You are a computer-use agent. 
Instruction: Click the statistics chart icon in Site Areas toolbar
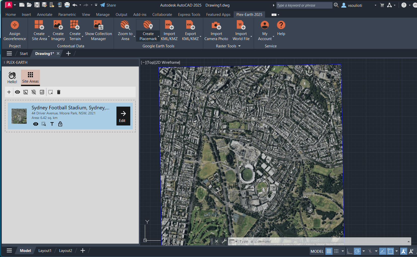42,92
